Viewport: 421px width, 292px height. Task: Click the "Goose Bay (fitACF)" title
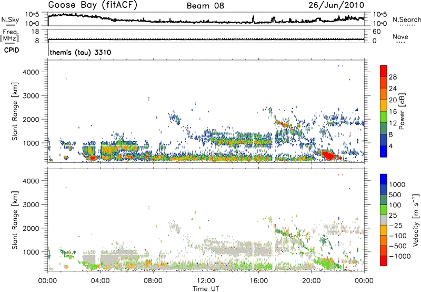93,5
